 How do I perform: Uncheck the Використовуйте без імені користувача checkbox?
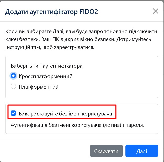coord(13,114)
